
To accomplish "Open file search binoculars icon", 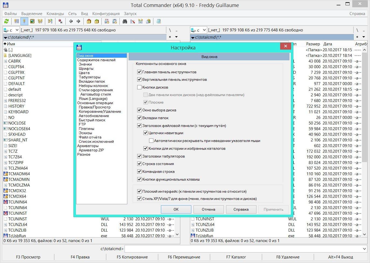I will [125, 21].
